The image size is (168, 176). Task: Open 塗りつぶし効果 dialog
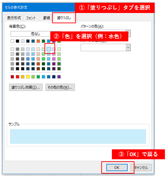click(x=26, y=87)
